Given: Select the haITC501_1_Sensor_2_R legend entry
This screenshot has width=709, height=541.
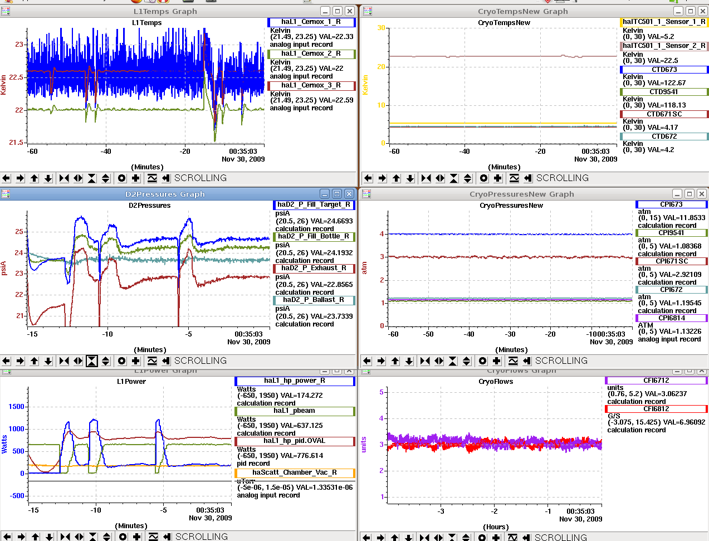Looking at the screenshot, I should pyautogui.click(x=664, y=46).
